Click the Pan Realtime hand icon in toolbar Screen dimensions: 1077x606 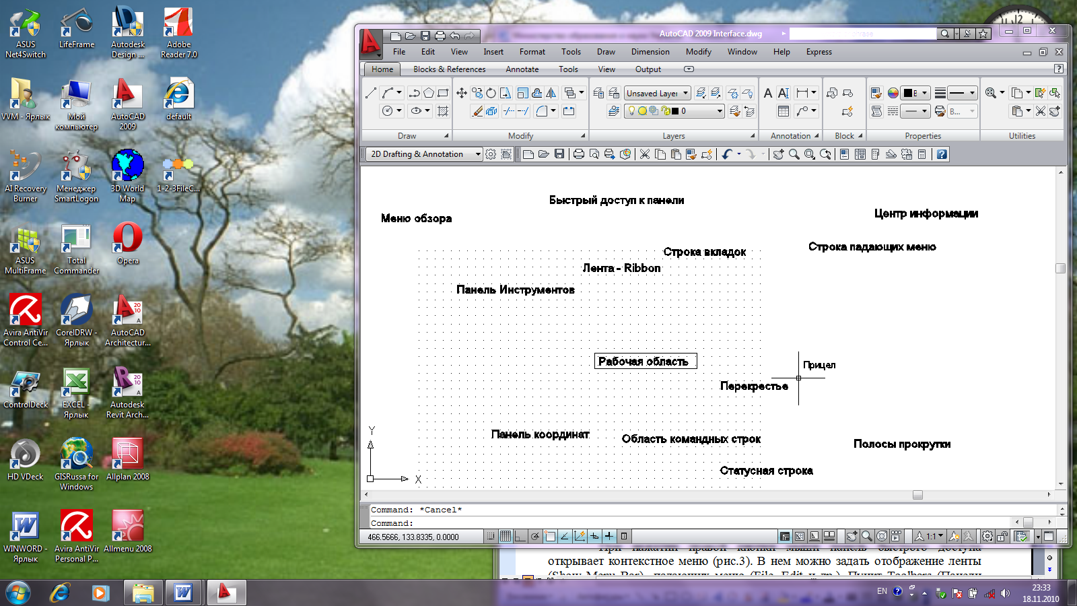(778, 154)
